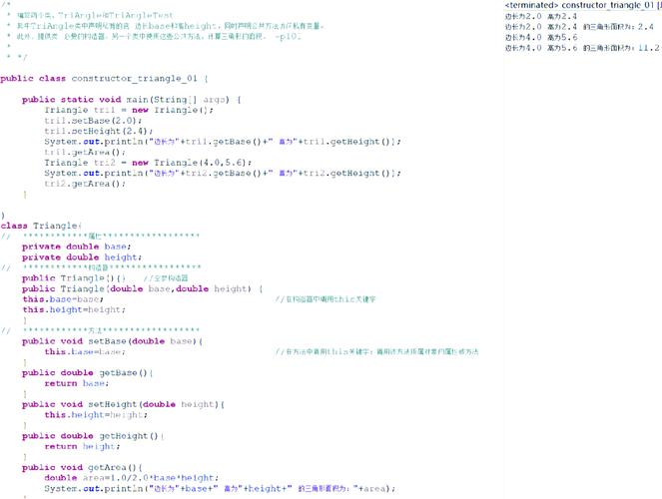Click the 'class Triangle{' declaration line

(41, 226)
